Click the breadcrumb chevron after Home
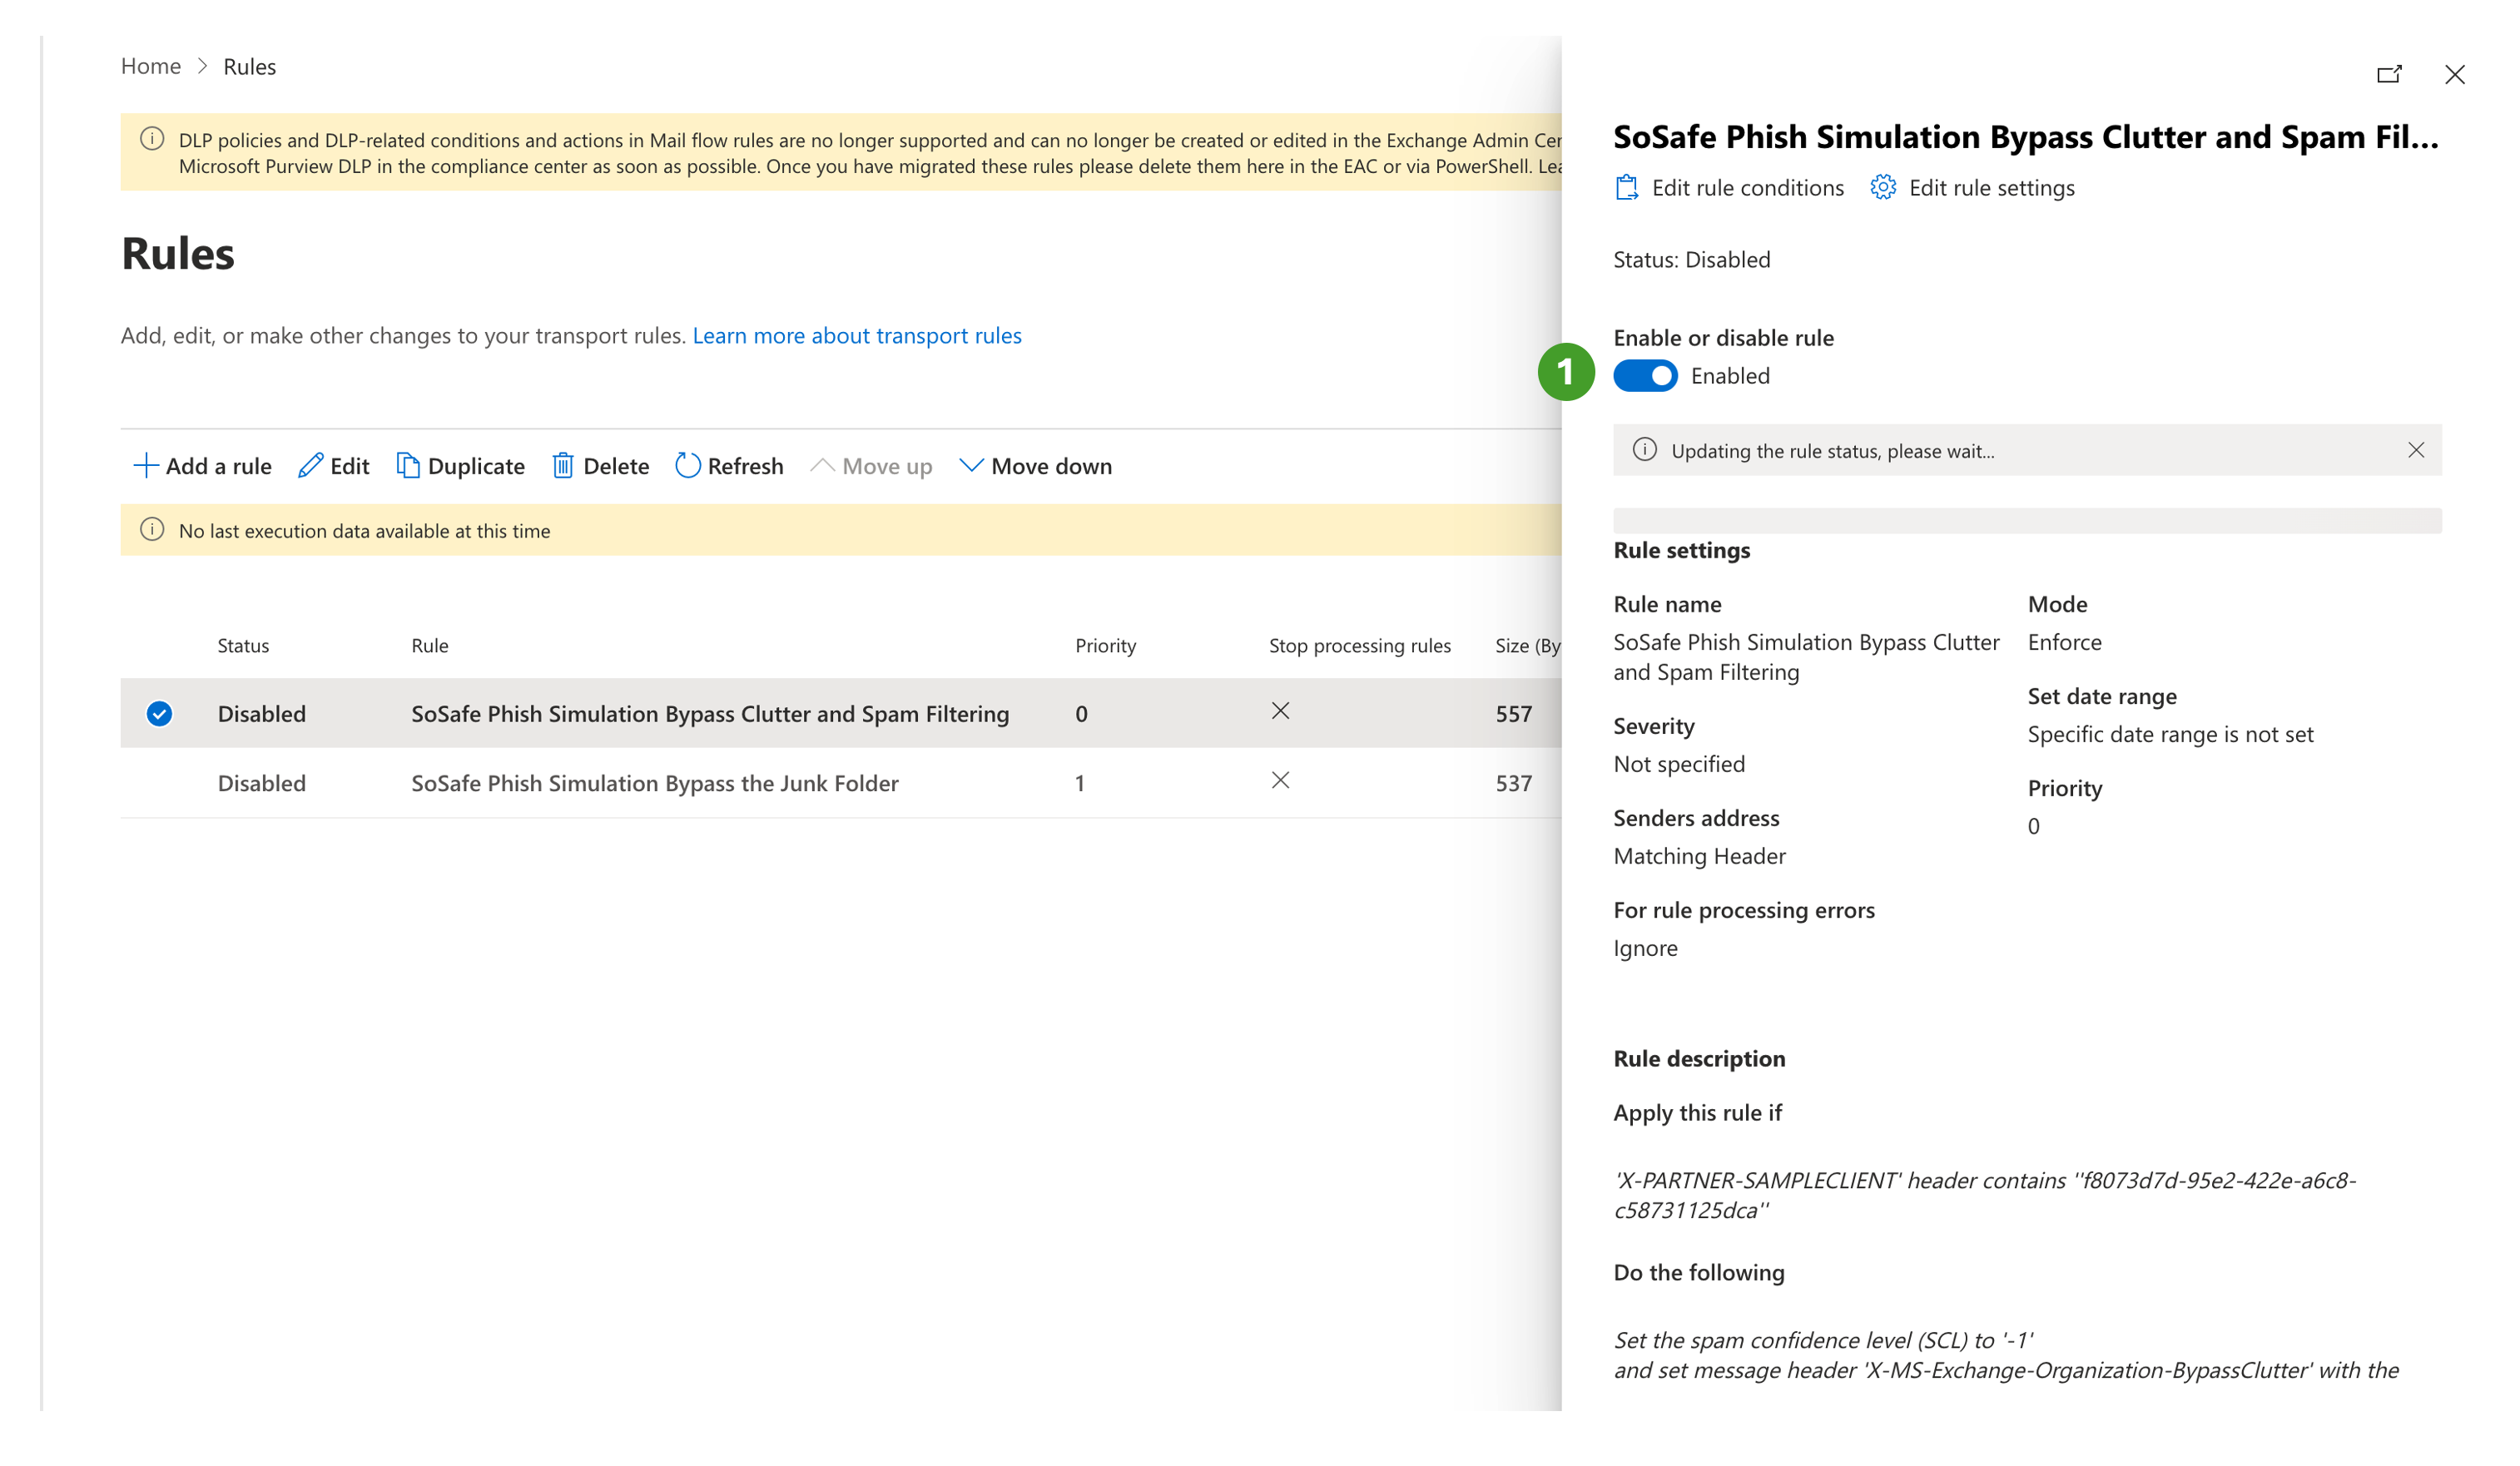The width and height of the screenshot is (2520, 1466). click(202, 66)
